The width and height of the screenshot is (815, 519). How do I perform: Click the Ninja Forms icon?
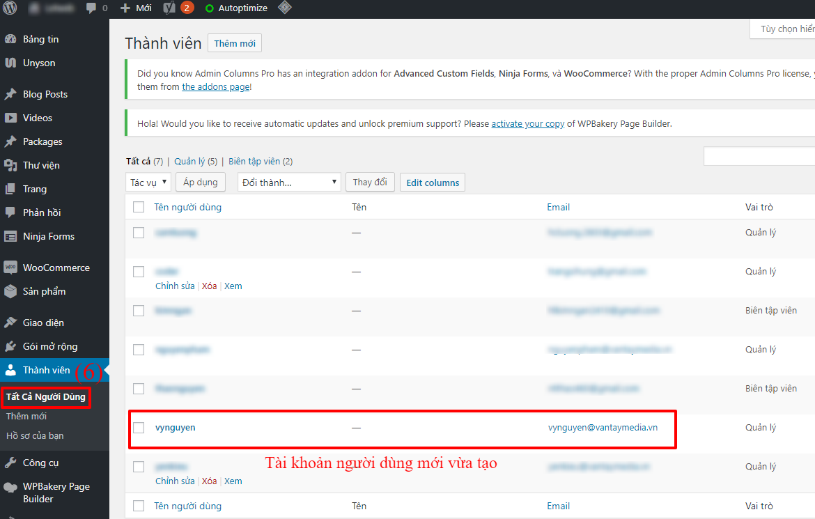(x=10, y=237)
